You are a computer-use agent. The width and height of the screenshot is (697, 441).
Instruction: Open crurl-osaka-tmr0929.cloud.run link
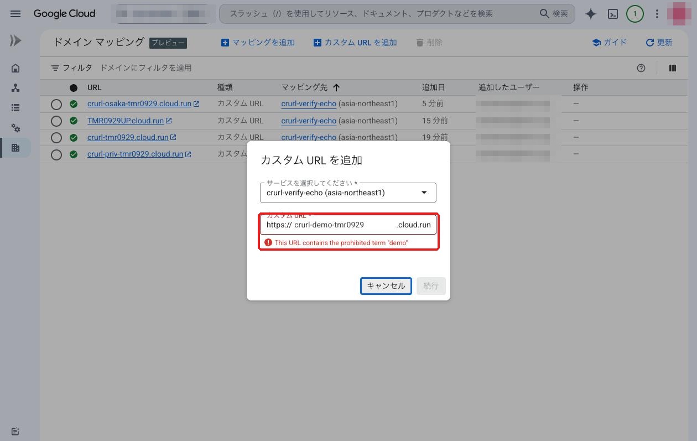coord(139,103)
